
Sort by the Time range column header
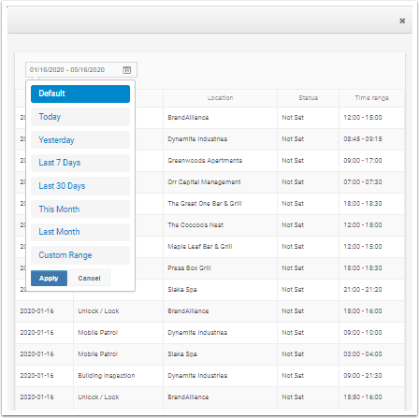(371, 98)
